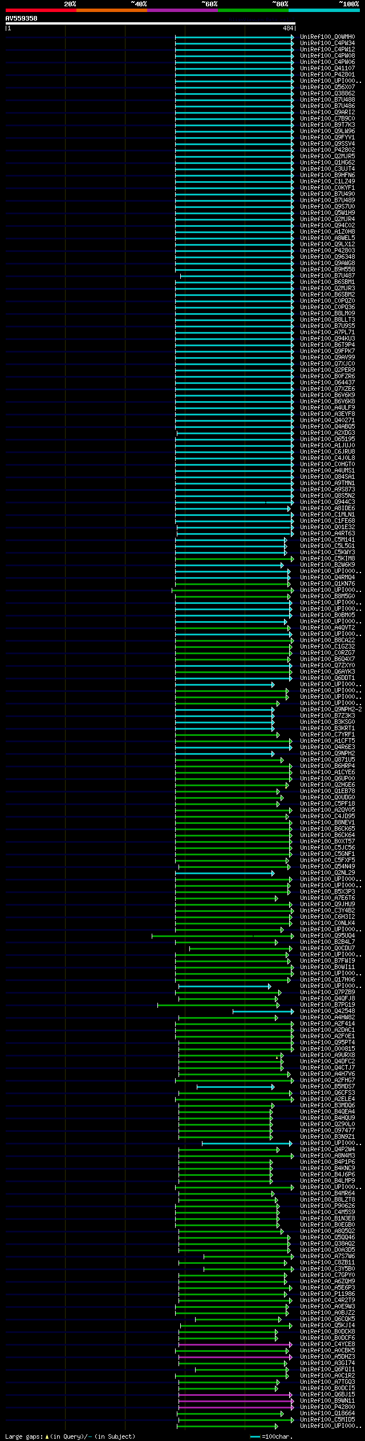Viewport: 365px width, 1441px height.
Task: Select the label UniRef100_B4MR64
Action: click(327, 1193)
